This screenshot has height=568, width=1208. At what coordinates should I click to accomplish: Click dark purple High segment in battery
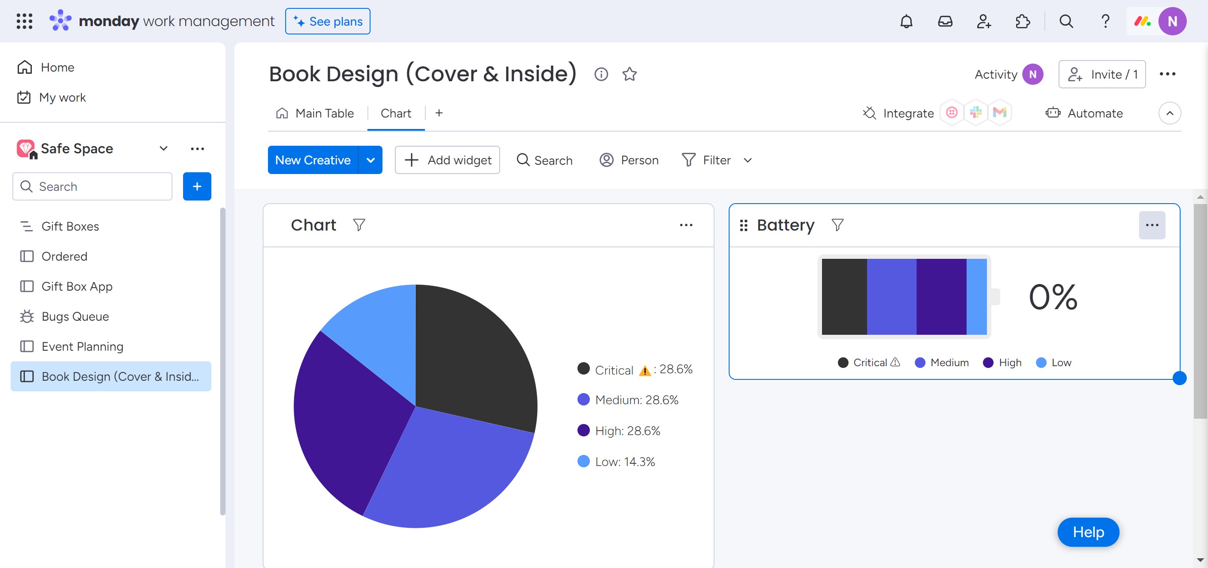[x=941, y=296]
